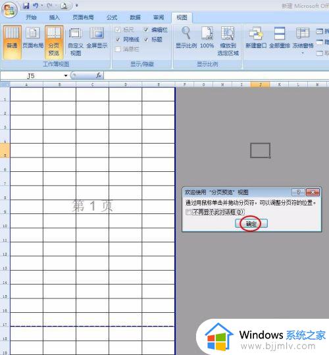This screenshot has width=329, height=355.
Task: Check 'Do not show this dialog again' box
Action: coord(188,212)
